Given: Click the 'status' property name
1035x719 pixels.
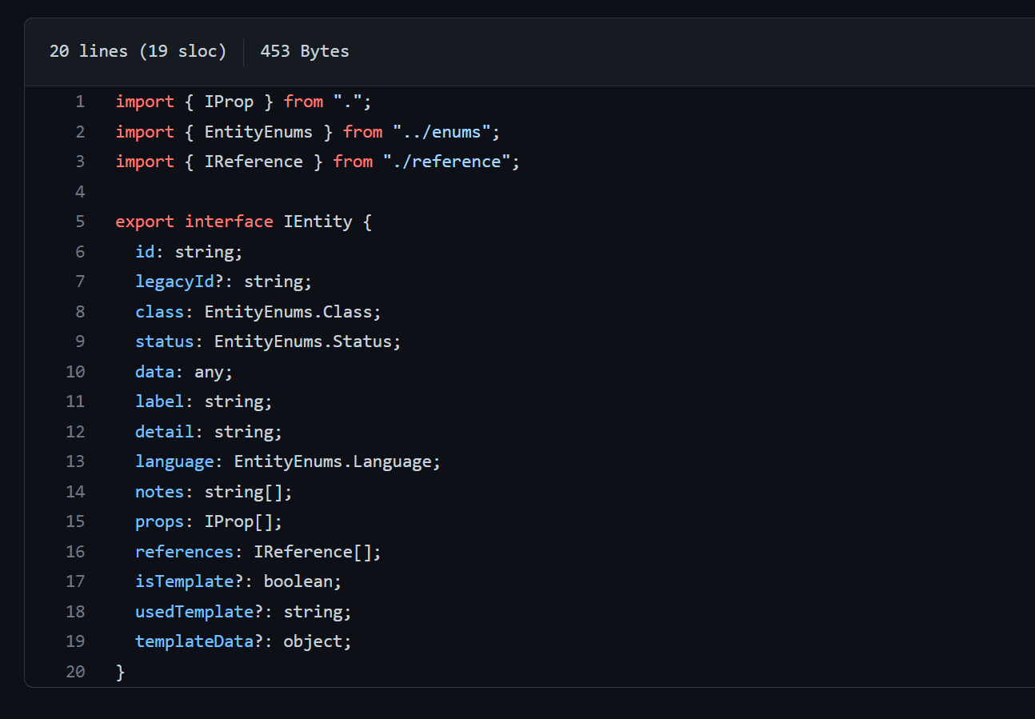Looking at the screenshot, I should 165,342.
